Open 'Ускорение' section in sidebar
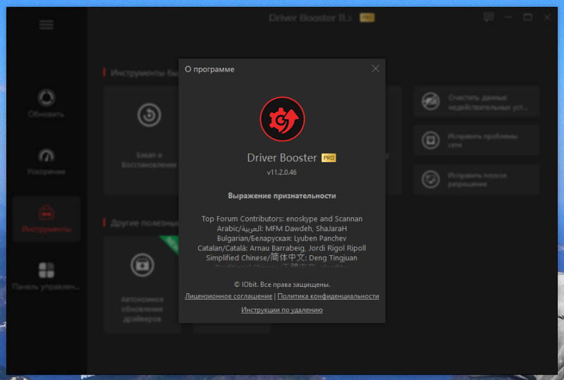Viewport: 564px width, 380px height. pyautogui.click(x=46, y=161)
